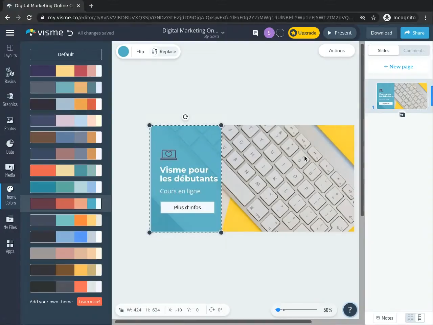The image size is (433, 325).
Task: Apply the Default theme colors
Action: tap(66, 55)
